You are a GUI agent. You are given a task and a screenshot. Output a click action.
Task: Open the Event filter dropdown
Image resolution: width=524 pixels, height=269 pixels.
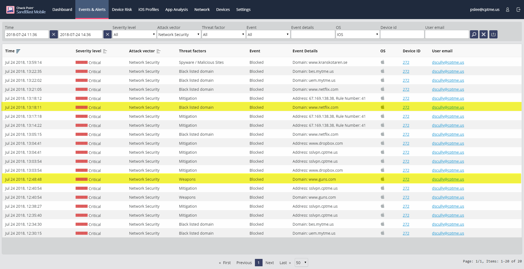pos(268,34)
